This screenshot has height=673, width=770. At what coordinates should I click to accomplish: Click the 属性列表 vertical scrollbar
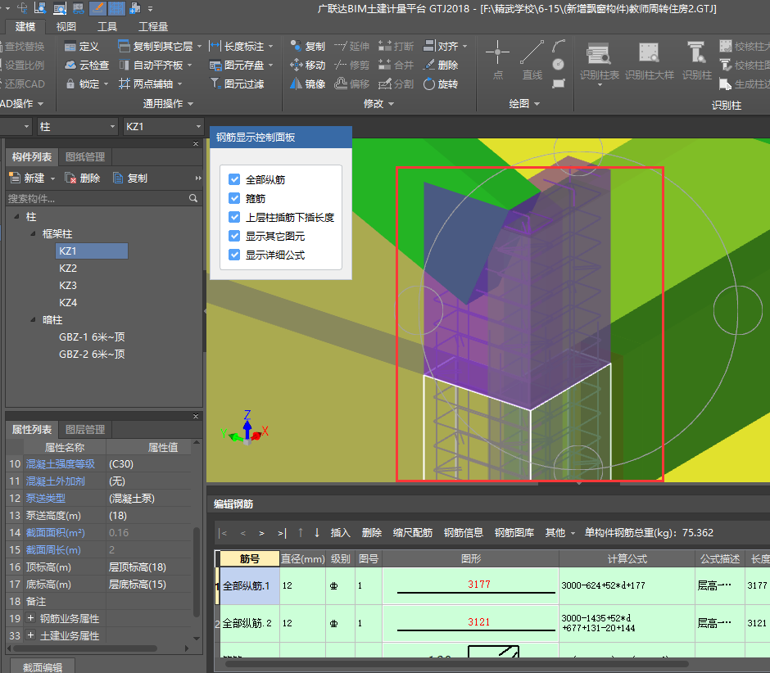click(x=197, y=571)
